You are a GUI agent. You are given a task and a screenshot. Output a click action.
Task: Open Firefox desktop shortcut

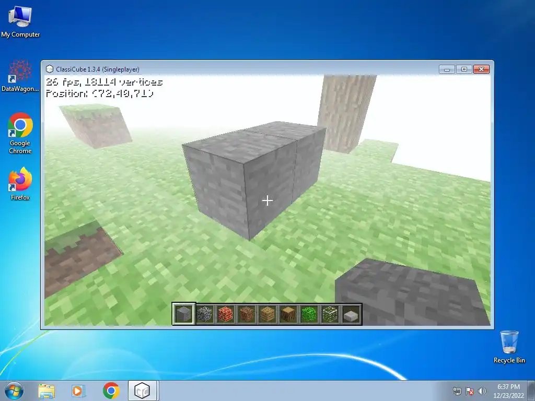pos(20,183)
